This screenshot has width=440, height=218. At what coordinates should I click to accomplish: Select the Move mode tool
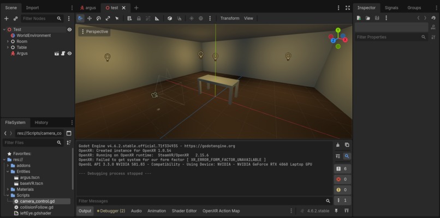tap(90, 18)
